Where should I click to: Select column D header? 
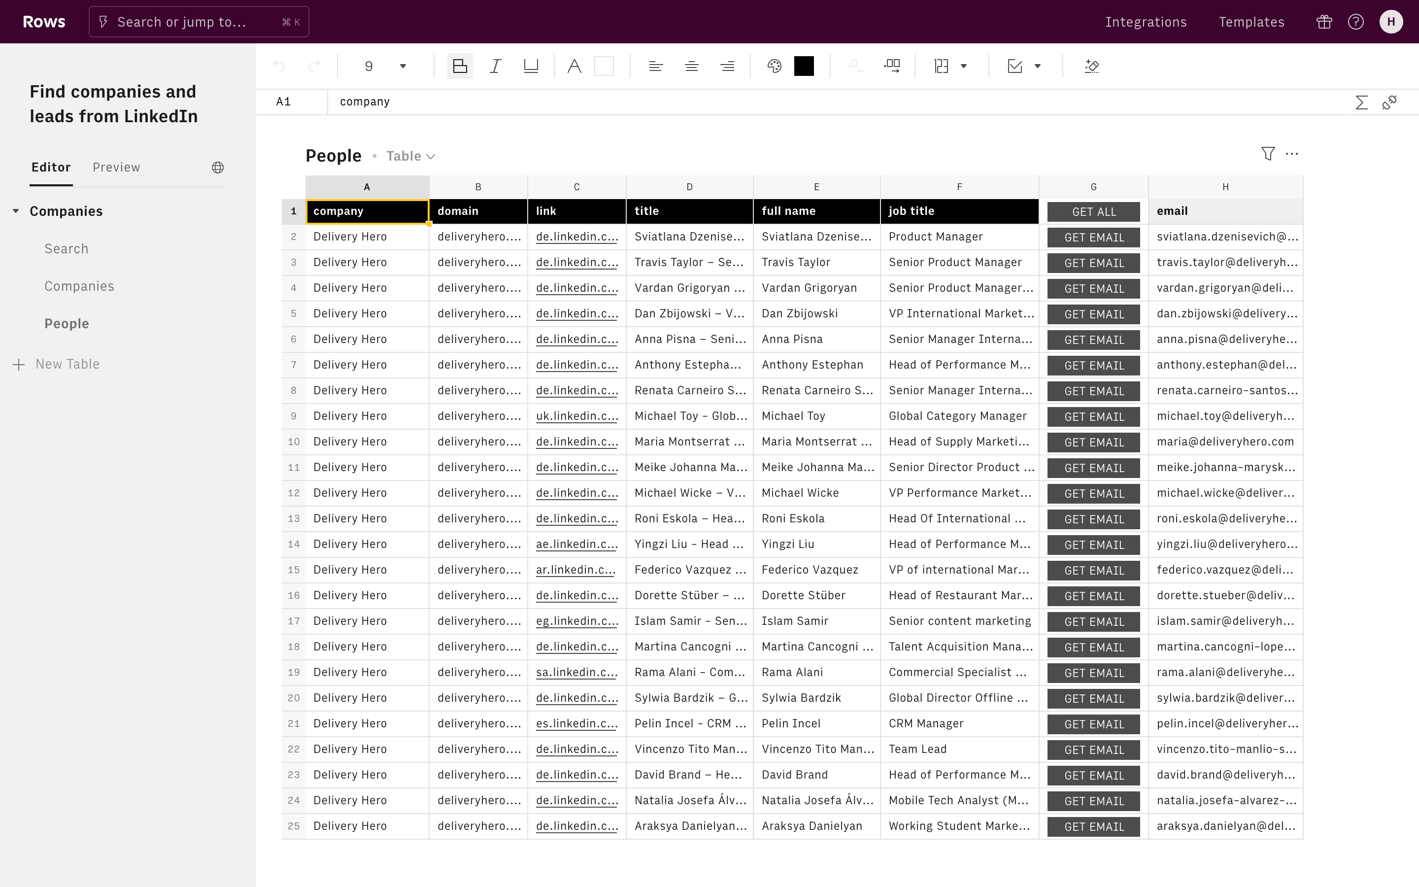[x=690, y=187]
